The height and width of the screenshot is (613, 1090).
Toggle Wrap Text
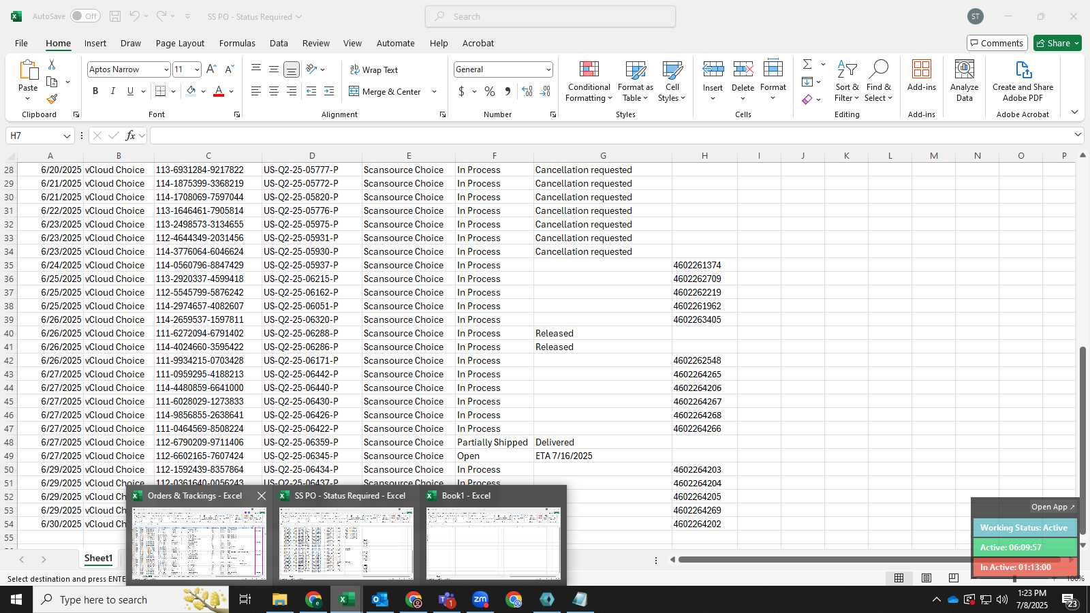click(x=374, y=69)
